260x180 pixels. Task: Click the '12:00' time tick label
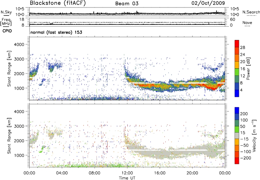[x=127, y=173]
